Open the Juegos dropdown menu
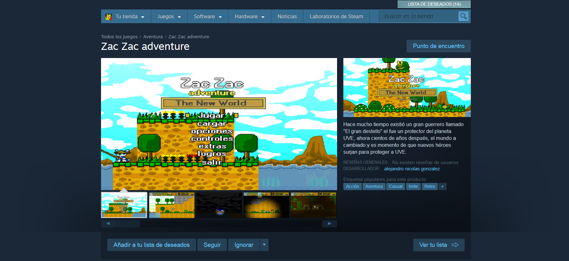This screenshot has height=261, width=569. tap(169, 16)
